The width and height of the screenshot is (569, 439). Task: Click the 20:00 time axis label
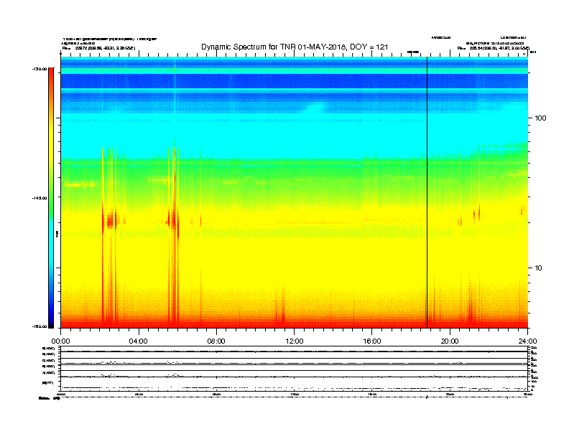[x=450, y=341]
